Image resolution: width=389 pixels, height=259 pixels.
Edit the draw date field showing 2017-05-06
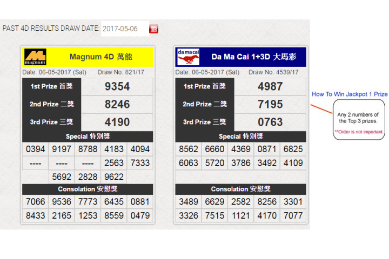click(x=125, y=29)
